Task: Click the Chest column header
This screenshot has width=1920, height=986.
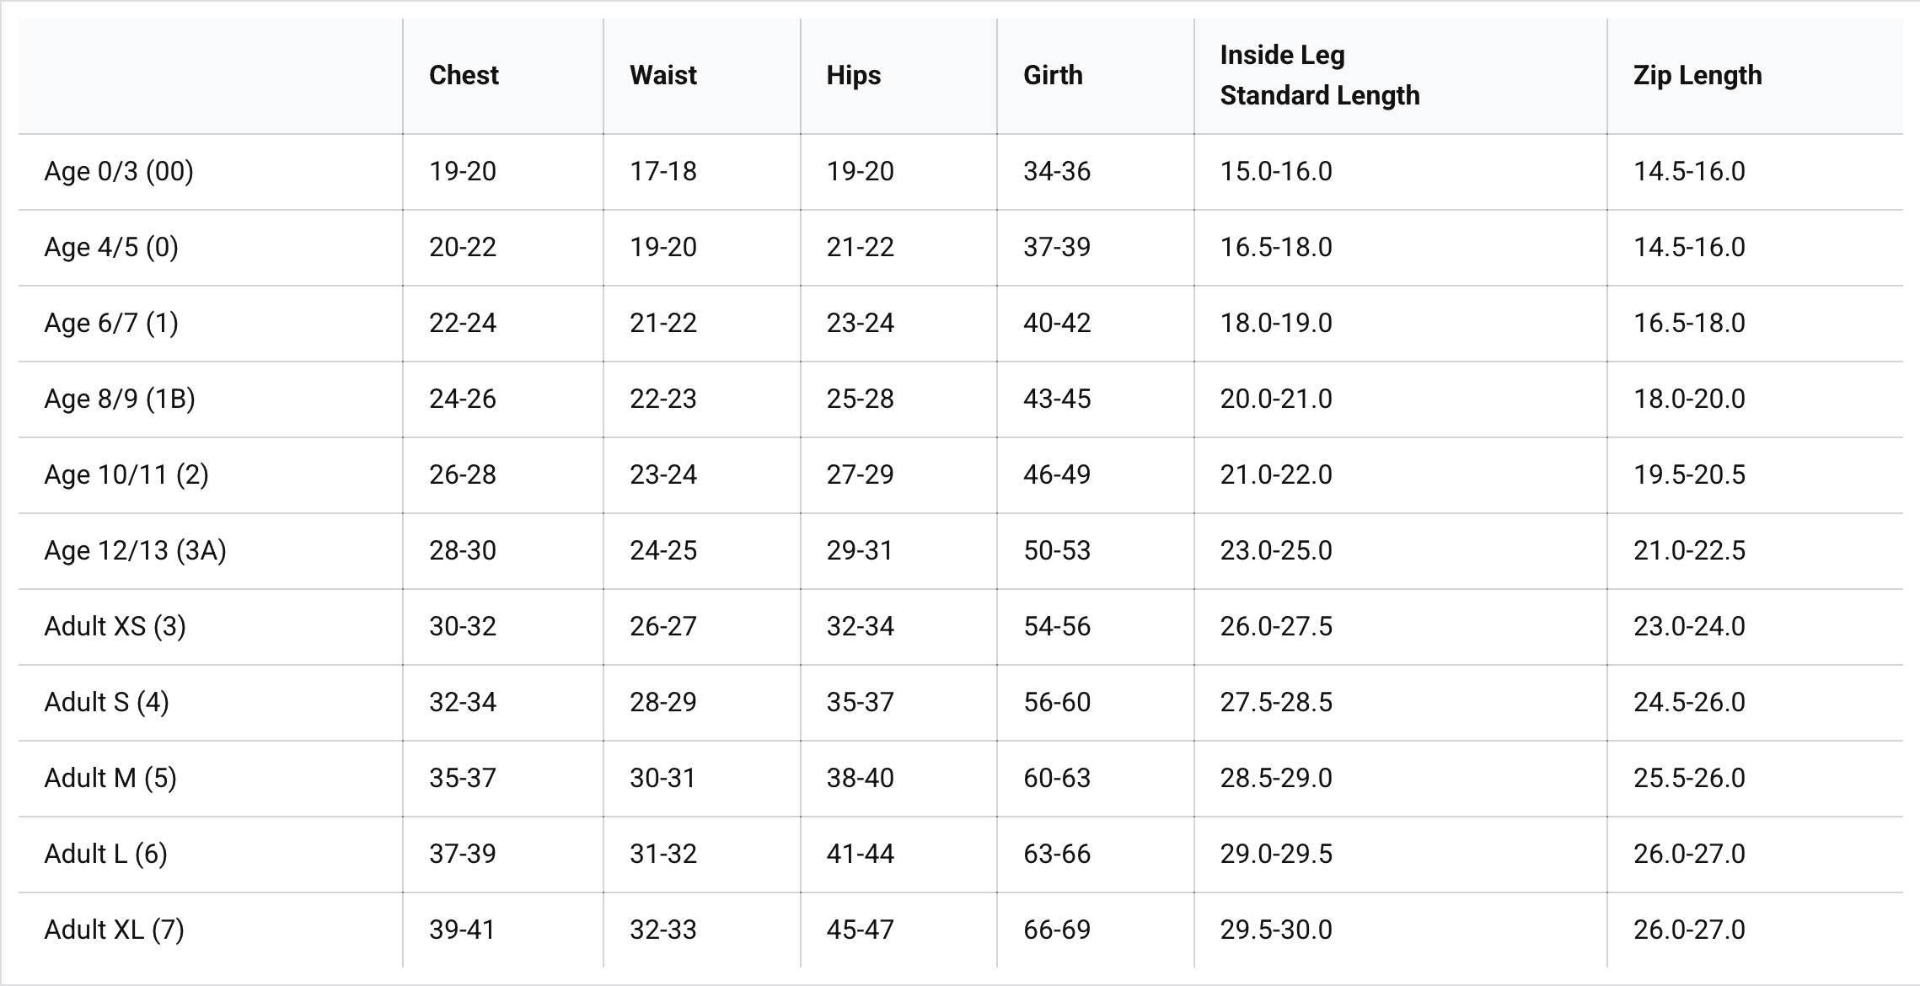Action: pos(464,76)
